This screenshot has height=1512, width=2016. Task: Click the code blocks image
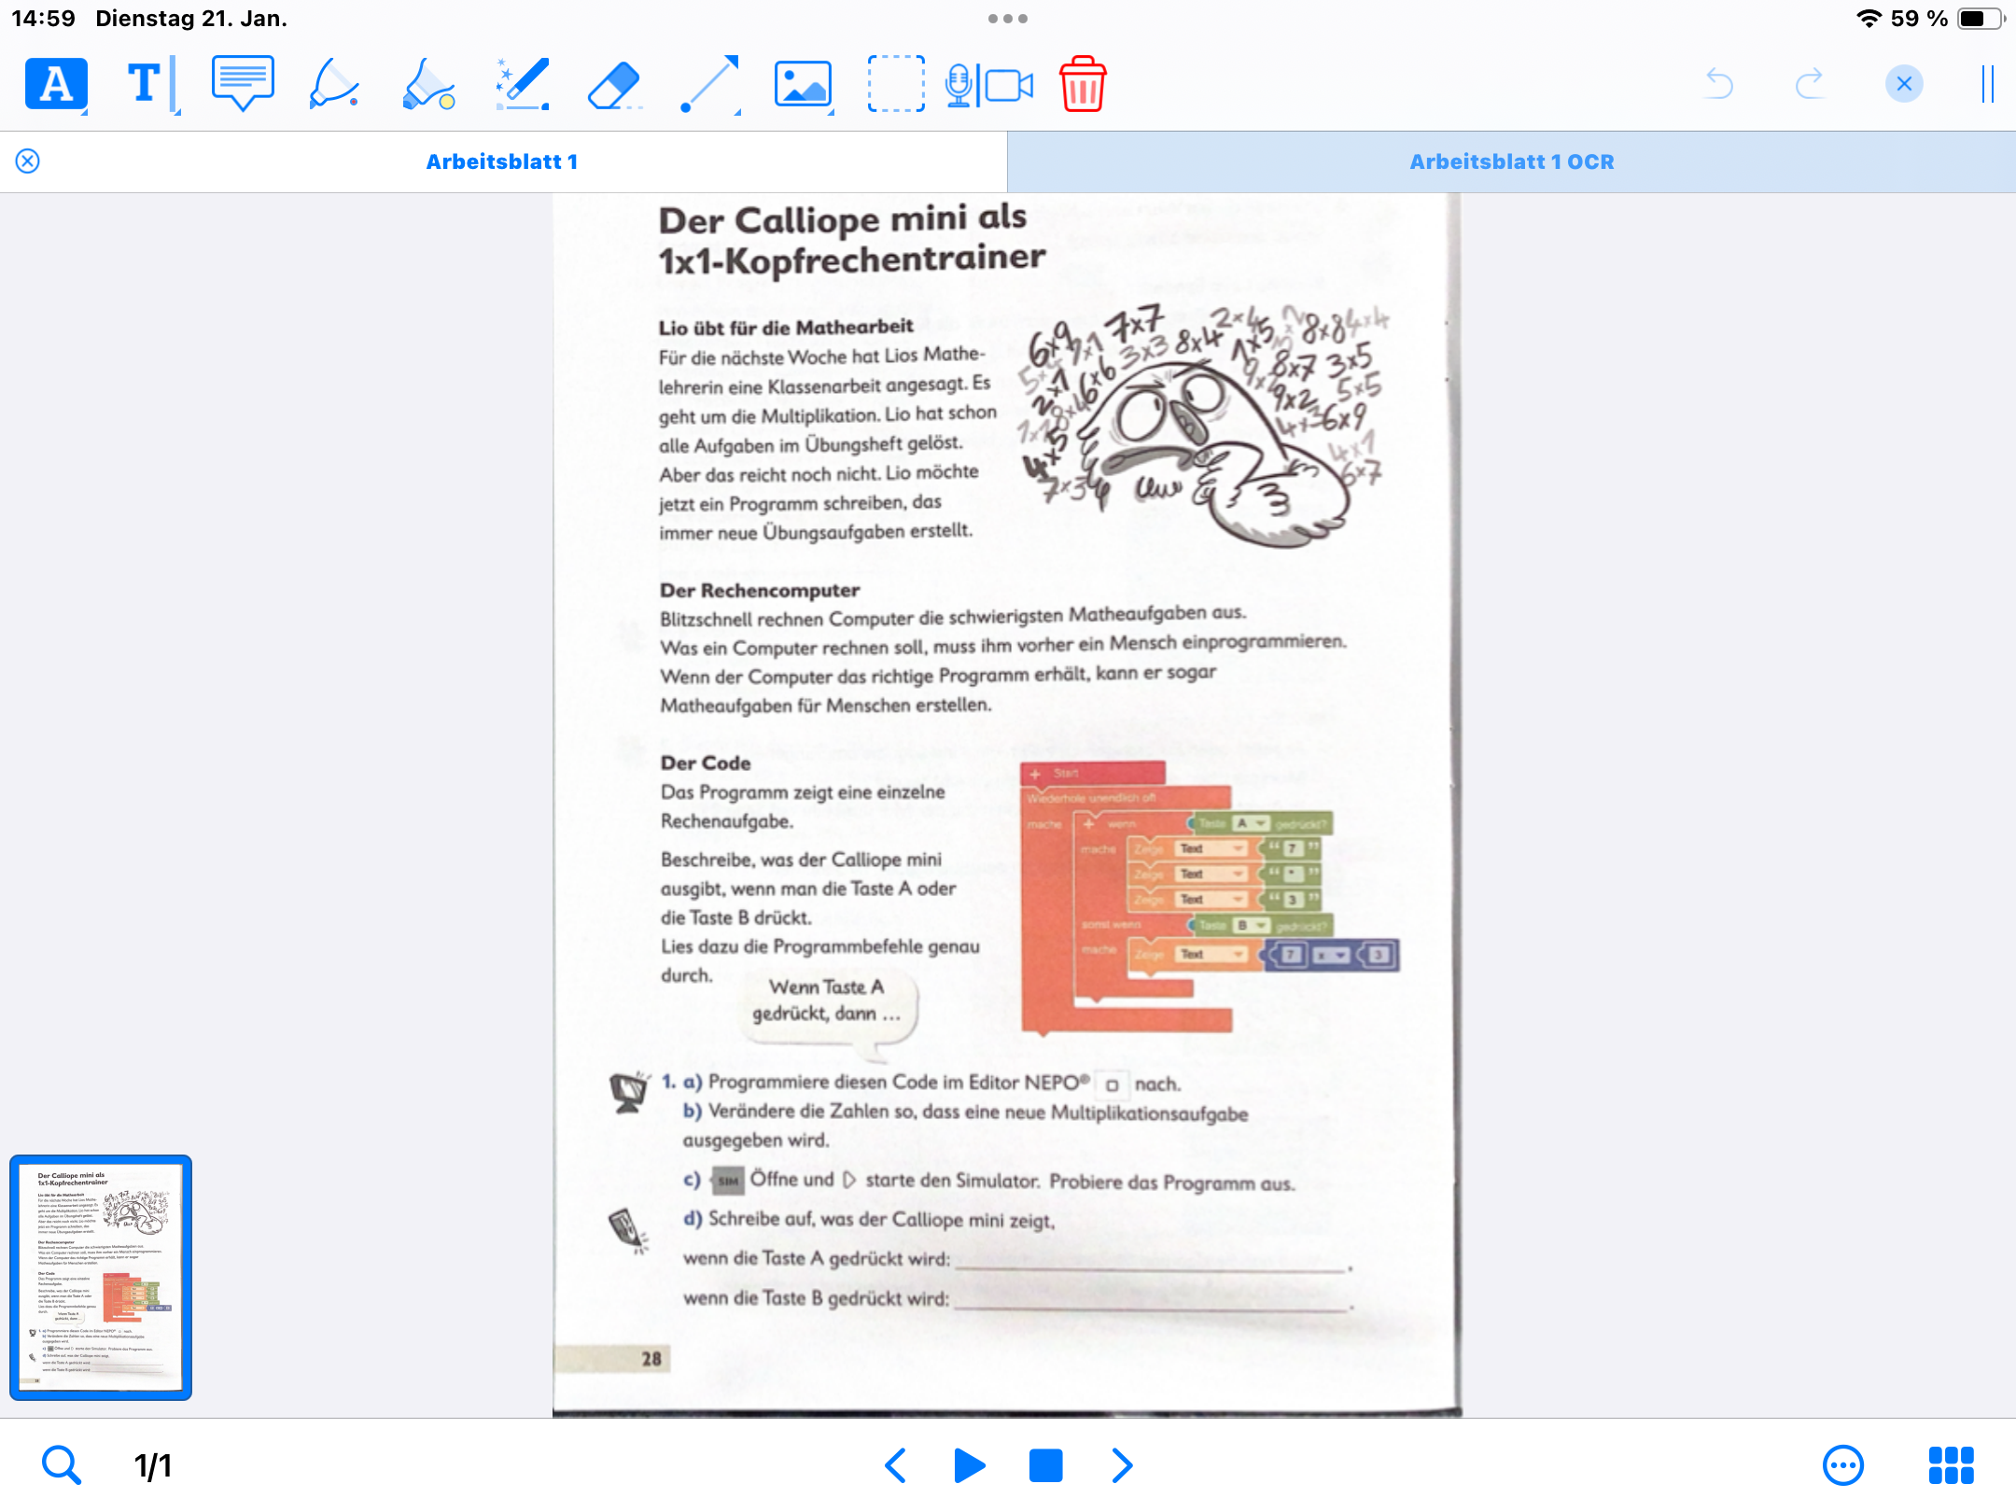1210,898
